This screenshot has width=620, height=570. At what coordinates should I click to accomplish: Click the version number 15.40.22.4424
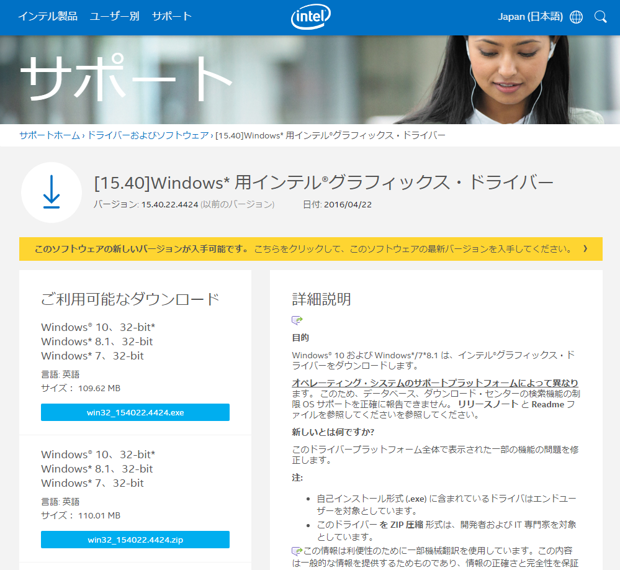[169, 204]
